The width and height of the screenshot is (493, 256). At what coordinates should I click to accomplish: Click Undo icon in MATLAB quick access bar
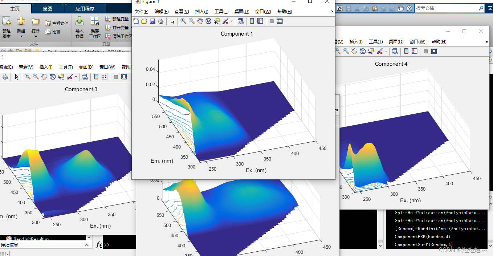point(383,8)
